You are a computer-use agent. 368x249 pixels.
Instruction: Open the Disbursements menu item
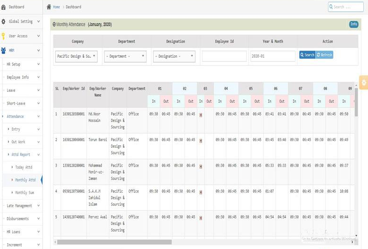tap(18, 219)
